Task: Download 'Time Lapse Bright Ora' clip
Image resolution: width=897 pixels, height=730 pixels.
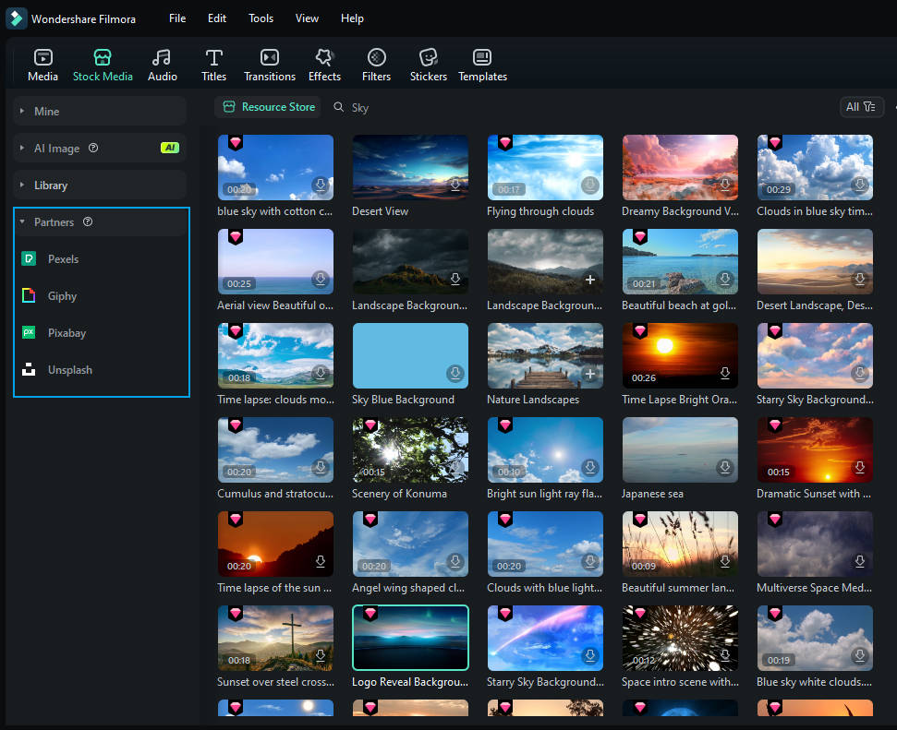Action: (x=725, y=373)
